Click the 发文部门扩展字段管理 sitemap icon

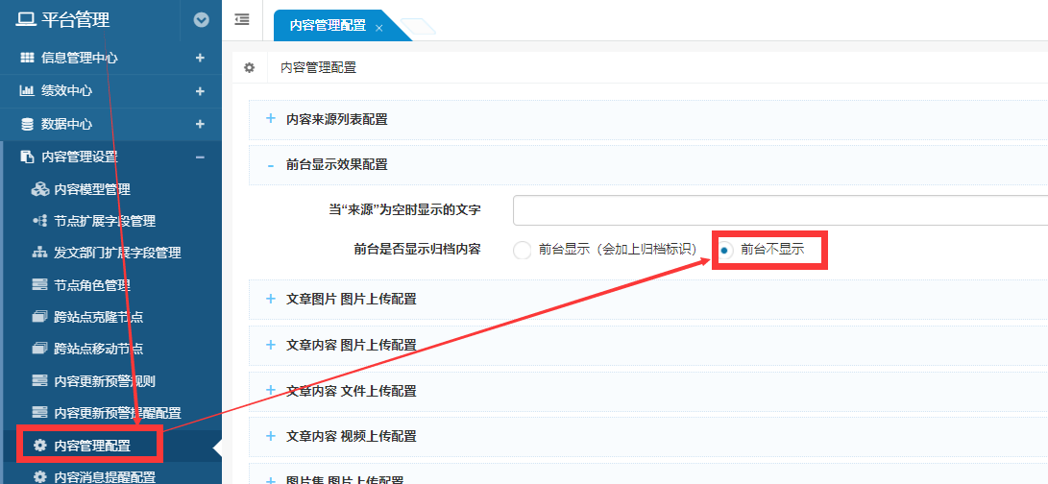tap(40, 253)
